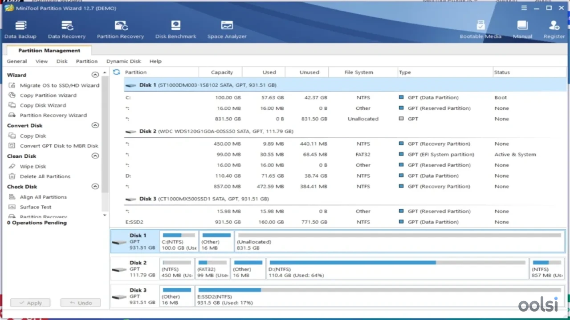Click the Undo button

[x=81, y=303]
